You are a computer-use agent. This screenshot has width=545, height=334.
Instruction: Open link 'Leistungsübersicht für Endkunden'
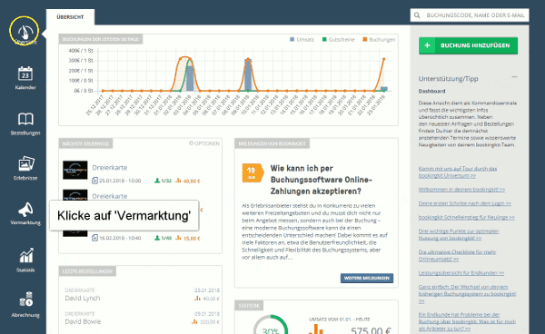[461, 272]
